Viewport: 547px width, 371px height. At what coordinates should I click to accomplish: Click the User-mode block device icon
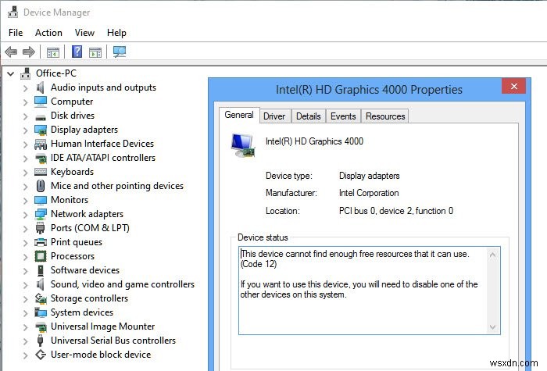click(x=41, y=355)
